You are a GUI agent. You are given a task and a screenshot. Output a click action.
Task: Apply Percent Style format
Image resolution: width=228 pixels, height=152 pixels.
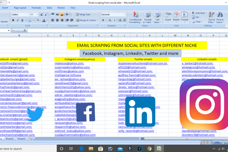click(x=110, y=20)
